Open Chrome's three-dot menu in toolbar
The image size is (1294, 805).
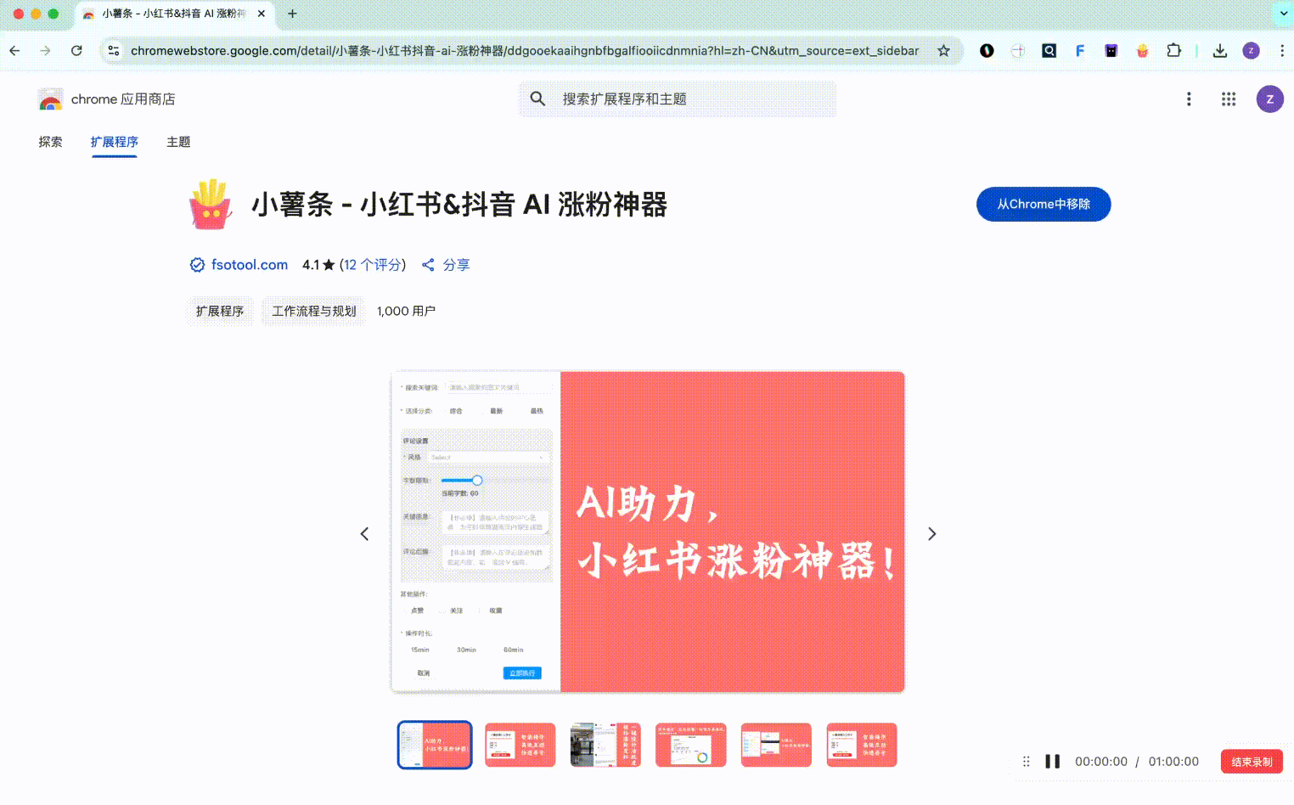(x=1282, y=51)
